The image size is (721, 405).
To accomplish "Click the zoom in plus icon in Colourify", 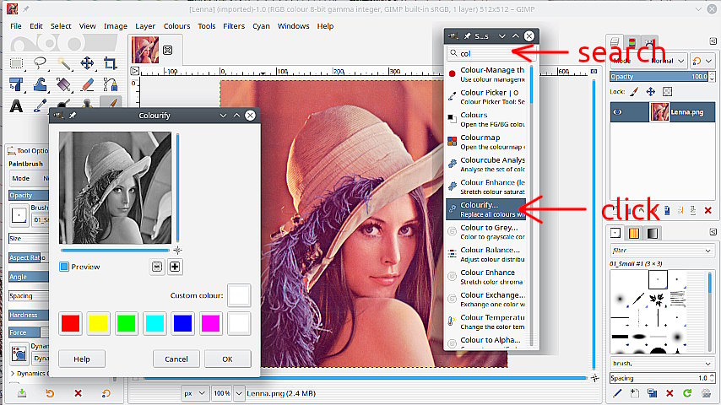I will click(x=175, y=267).
